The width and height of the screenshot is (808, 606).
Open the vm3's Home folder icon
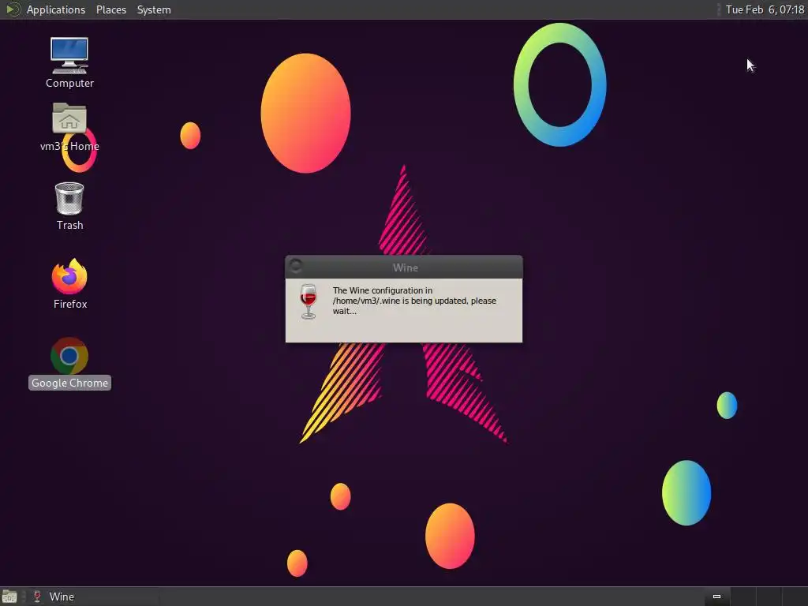click(x=69, y=118)
